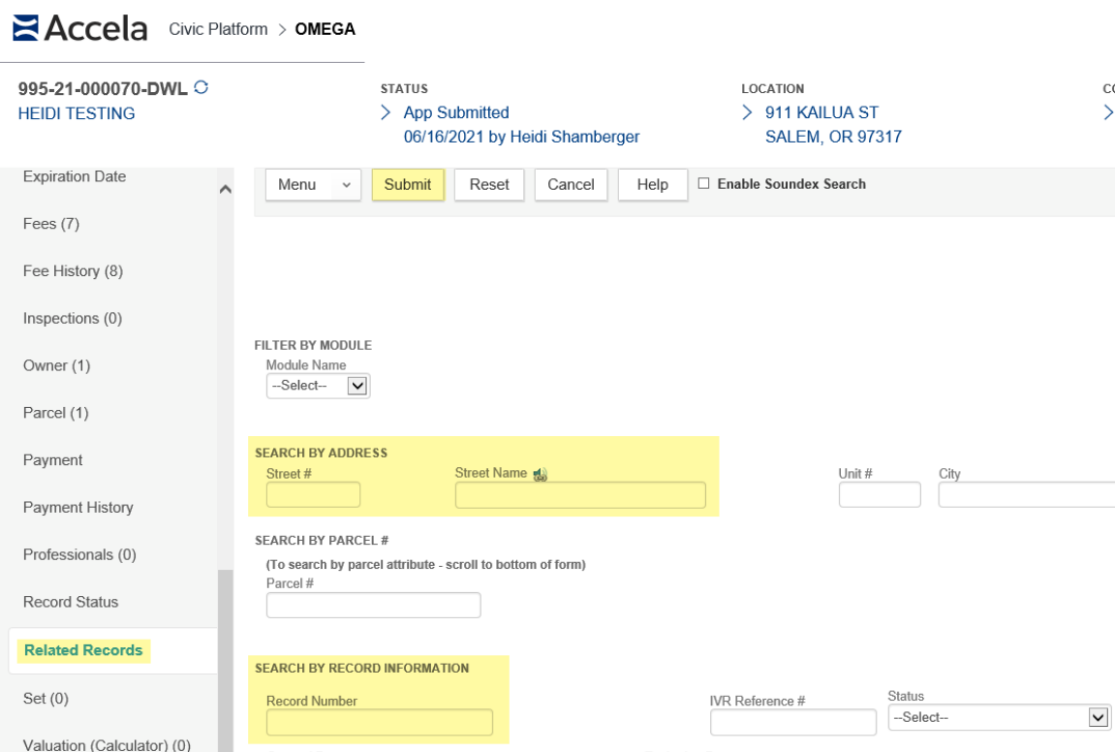This screenshot has height=752, width=1115.
Task: Open Payment History sidebar item
Action: click(x=77, y=507)
